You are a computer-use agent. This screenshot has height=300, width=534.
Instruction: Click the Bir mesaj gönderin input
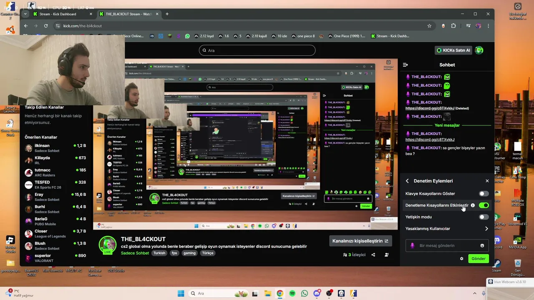pos(447,245)
